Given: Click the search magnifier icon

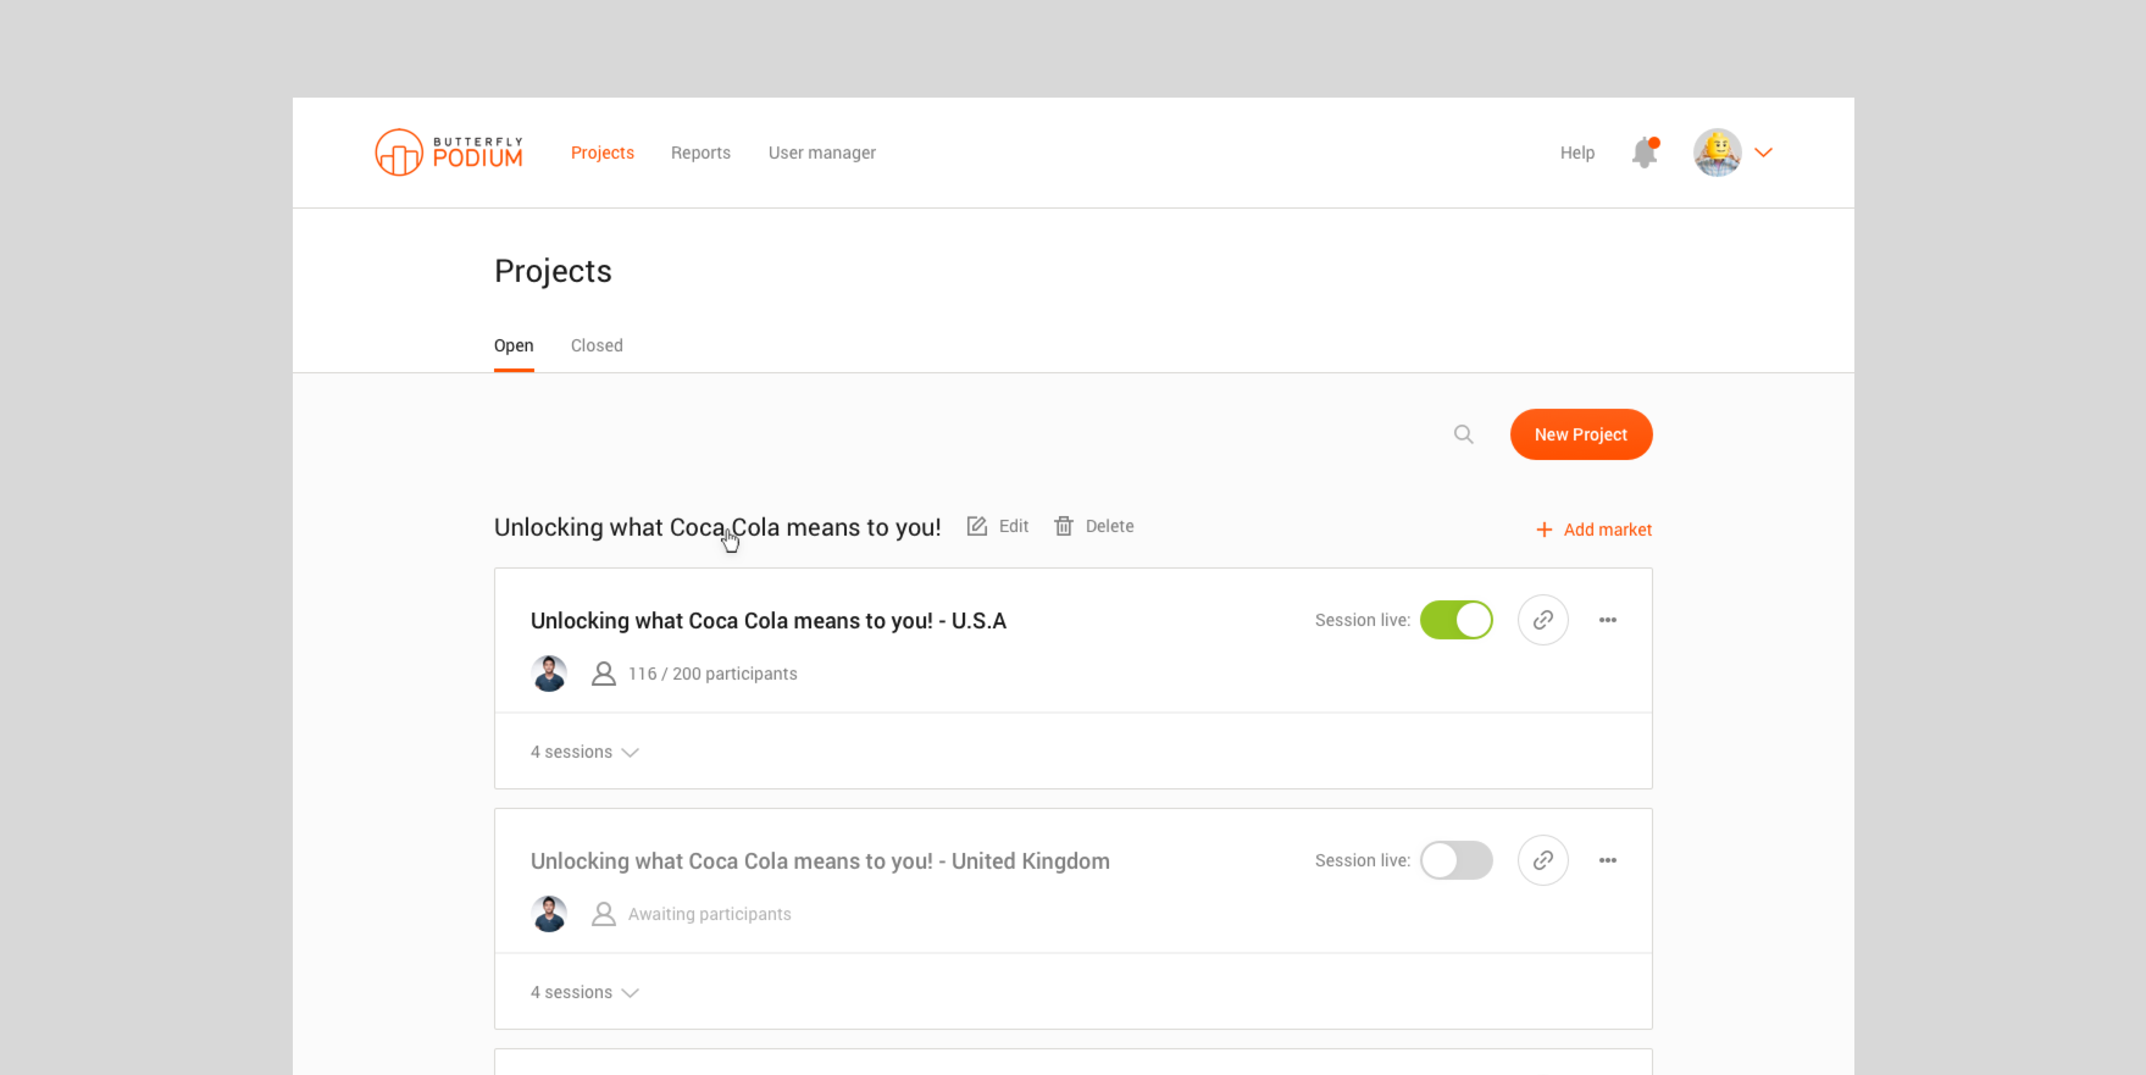Looking at the screenshot, I should (1464, 434).
